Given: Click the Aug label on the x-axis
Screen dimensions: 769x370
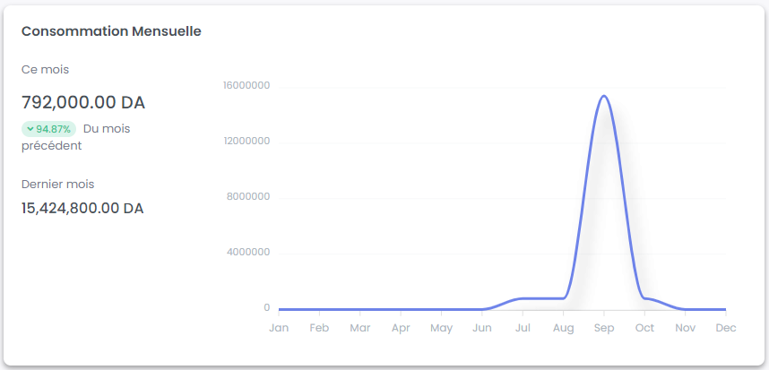Looking at the screenshot, I should tap(563, 328).
